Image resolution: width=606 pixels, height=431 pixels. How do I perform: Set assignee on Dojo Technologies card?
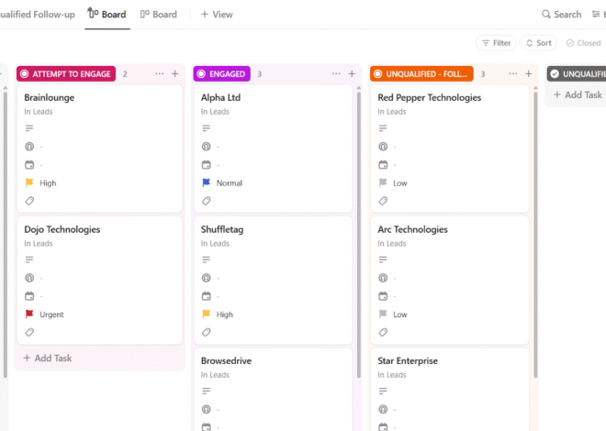(x=29, y=278)
